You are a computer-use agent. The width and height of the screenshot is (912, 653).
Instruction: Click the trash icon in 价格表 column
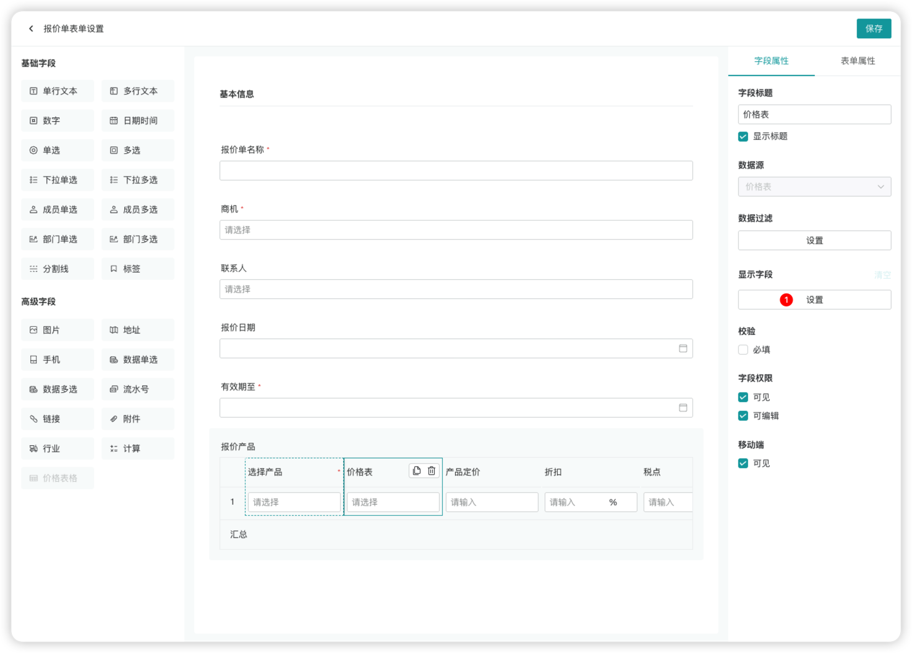click(x=432, y=471)
